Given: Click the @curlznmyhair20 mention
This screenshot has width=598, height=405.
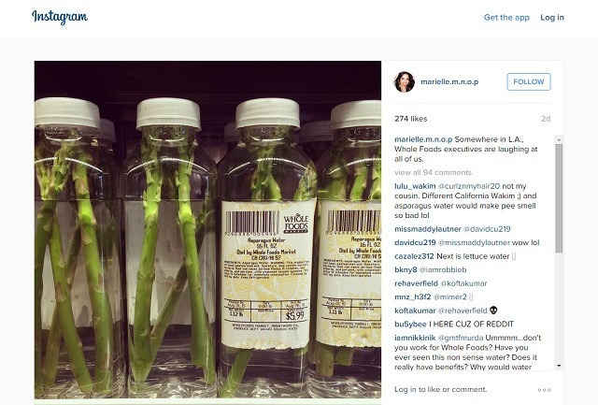Looking at the screenshot, I should tap(469, 186).
